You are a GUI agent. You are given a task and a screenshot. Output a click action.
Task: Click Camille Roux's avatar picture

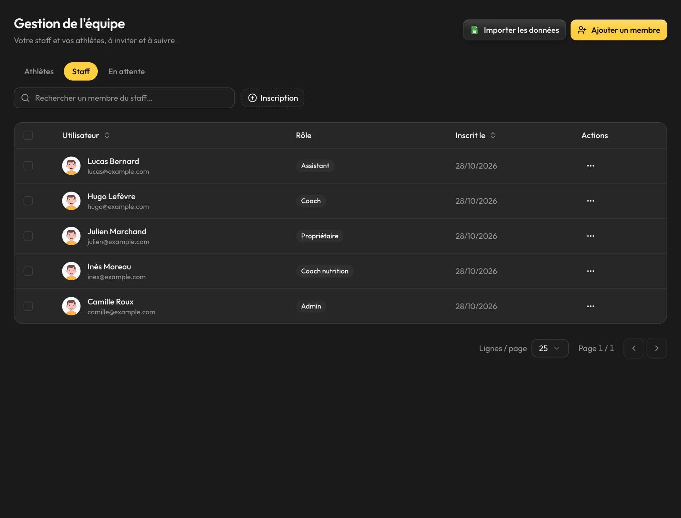pyautogui.click(x=71, y=306)
